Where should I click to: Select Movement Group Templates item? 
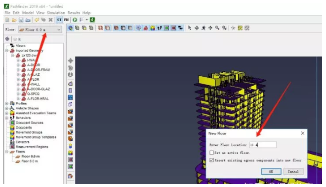click(36, 137)
